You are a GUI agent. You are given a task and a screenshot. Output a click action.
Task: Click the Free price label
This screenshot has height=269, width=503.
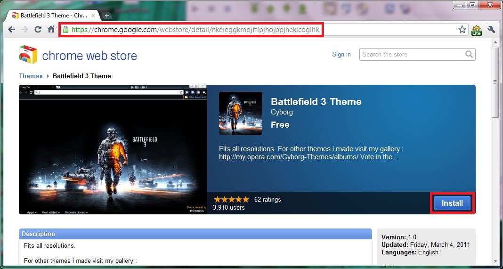[x=280, y=124]
